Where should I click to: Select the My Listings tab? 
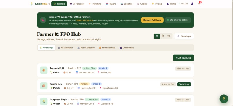46,47
